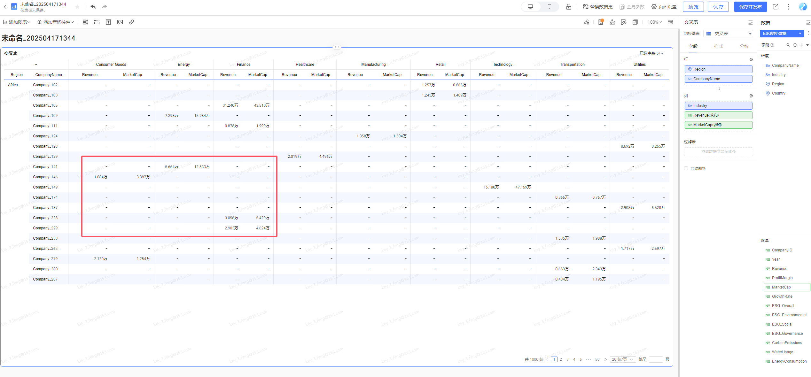Click 替换数据集 to replace dataset

point(598,7)
